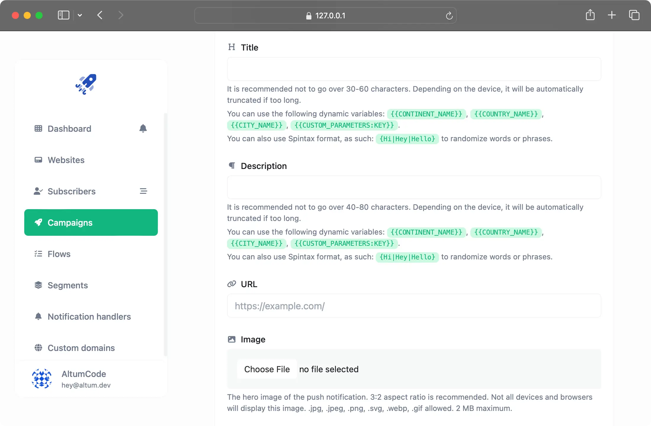Open the Subscribers filter icon
This screenshot has width=651, height=426.
143,191
